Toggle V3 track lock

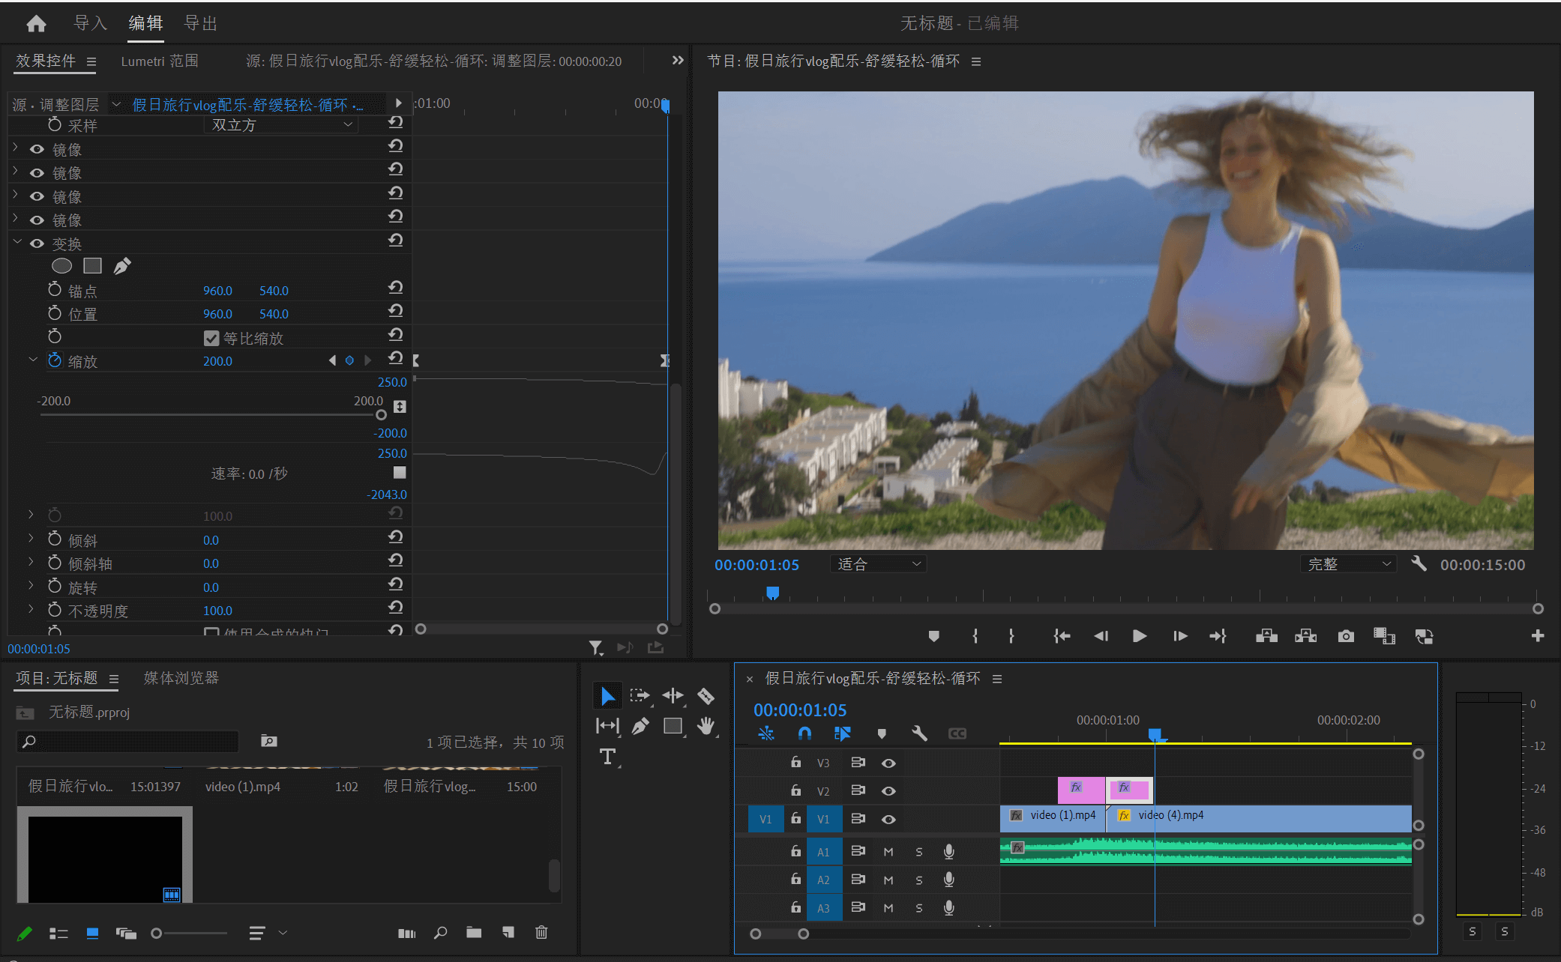pyautogui.click(x=795, y=762)
